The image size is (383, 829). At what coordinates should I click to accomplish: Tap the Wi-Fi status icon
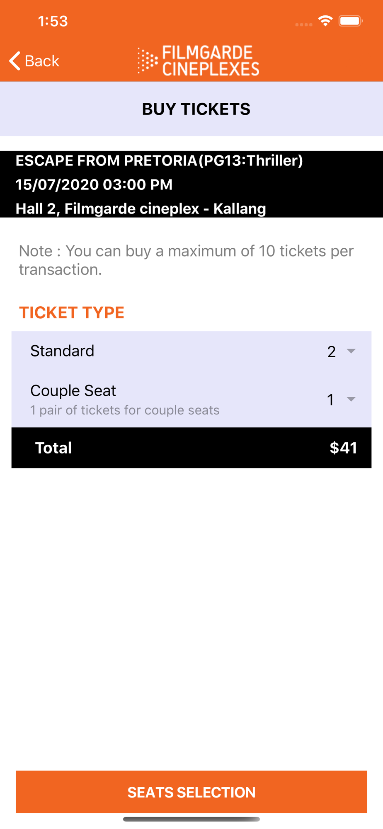pos(325,21)
